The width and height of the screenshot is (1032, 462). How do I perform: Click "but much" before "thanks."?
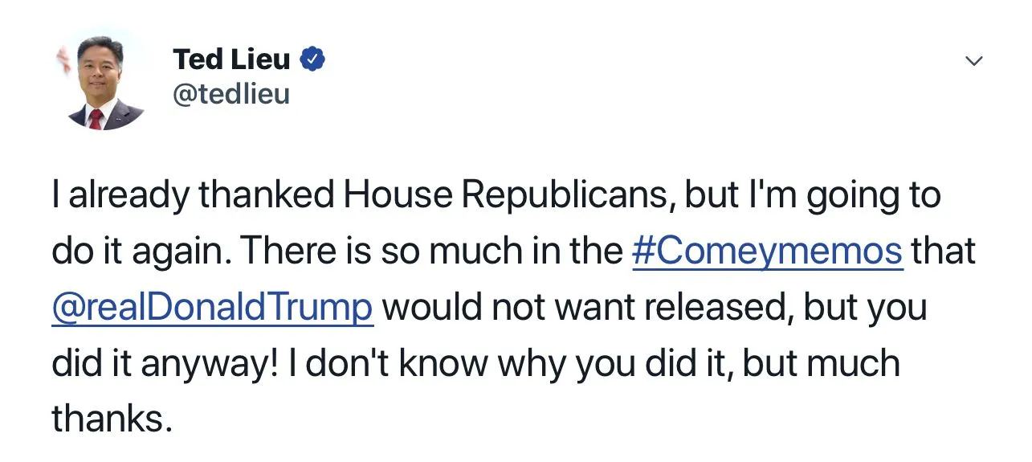click(x=822, y=362)
